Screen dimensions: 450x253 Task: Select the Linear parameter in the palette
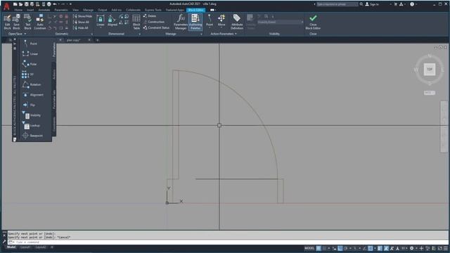(30, 53)
